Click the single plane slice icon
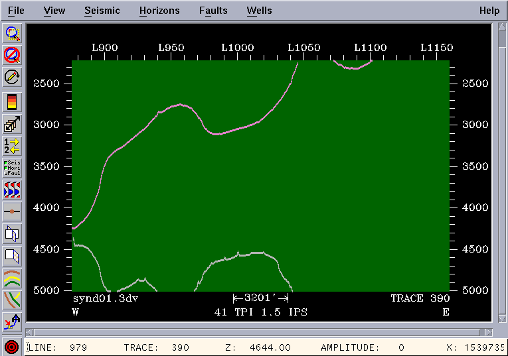This screenshot has height=356, width=508. 12,256
